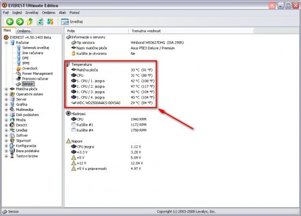Expand the Sigurnost tree node
301x216 pixels.
tap(6, 141)
